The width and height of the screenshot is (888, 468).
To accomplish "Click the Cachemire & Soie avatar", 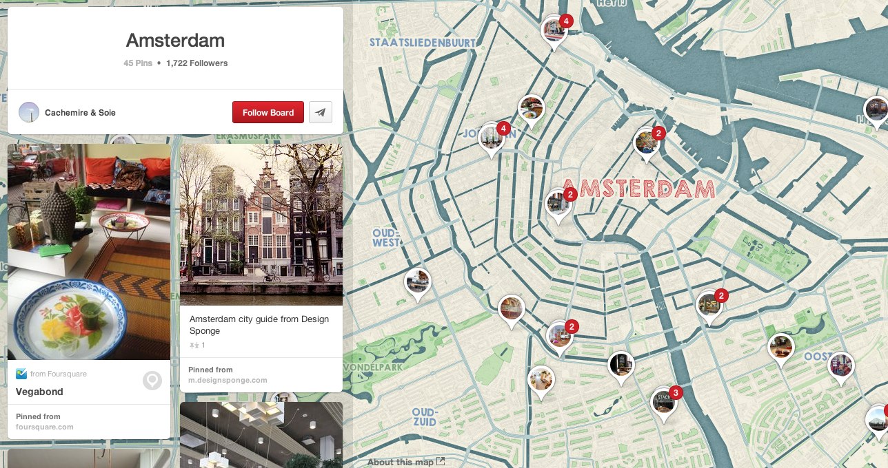I will [x=29, y=112].
